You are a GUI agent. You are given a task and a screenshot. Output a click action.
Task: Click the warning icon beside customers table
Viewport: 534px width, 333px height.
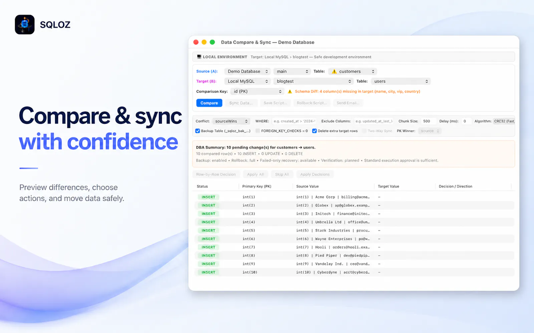tap(334, 72)
